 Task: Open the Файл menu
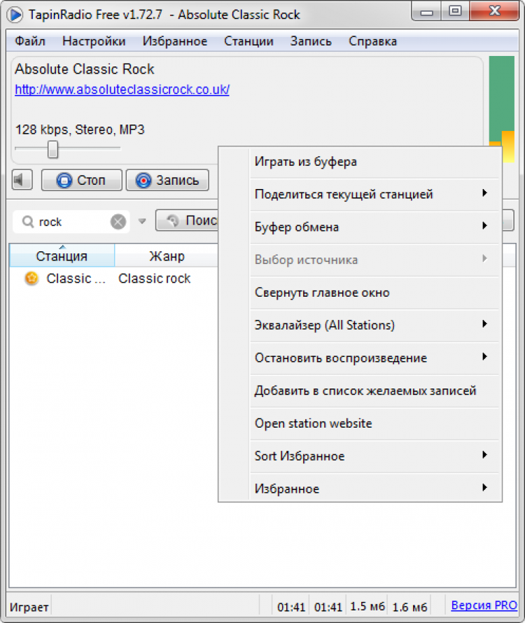(30, 41)
